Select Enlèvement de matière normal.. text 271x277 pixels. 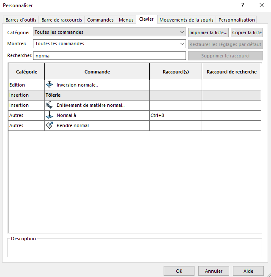(x=90, y=105)
